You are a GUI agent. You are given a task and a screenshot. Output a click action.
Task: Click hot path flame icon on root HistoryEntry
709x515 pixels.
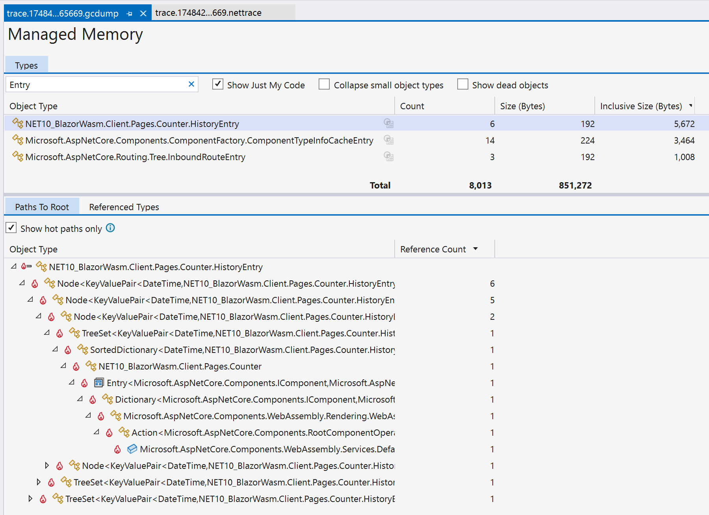point(26,267)
